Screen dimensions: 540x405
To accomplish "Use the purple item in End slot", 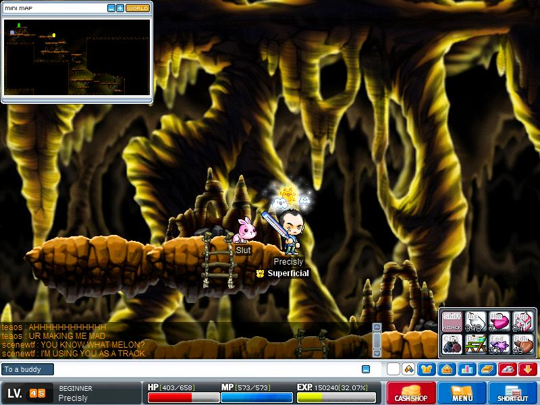I will click(499, 344).
